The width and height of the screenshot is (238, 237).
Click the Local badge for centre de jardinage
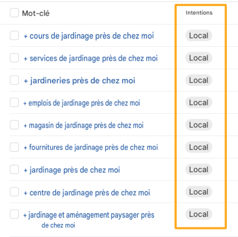pos(198,192)
